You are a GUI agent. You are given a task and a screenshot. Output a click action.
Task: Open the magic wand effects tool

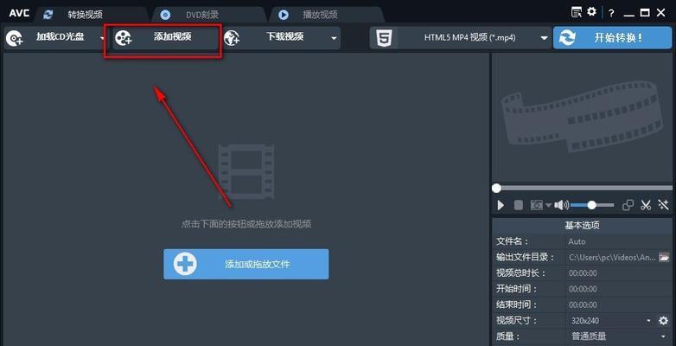point(663,205)
